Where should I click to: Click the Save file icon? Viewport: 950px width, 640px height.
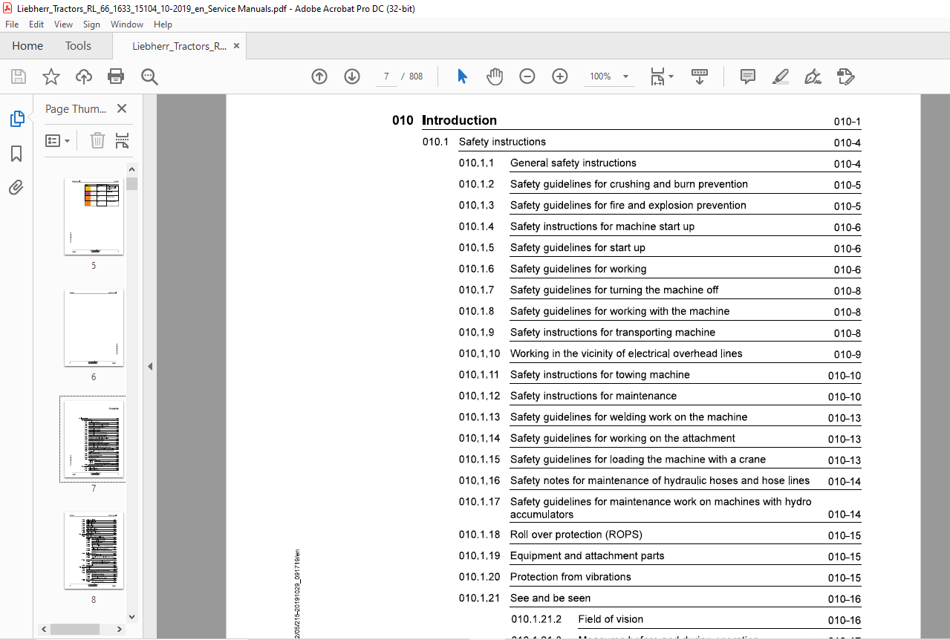(x=19, y=76)
